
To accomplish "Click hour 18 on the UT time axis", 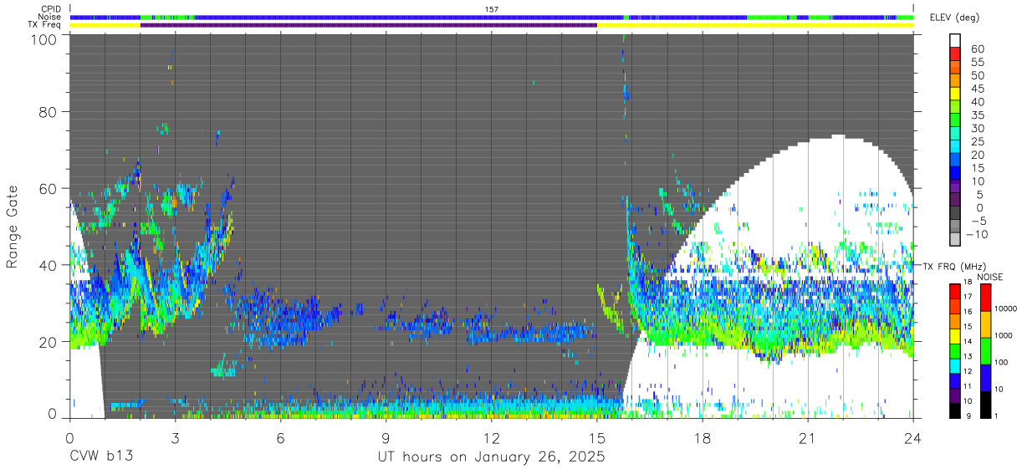I will (703, 438).
